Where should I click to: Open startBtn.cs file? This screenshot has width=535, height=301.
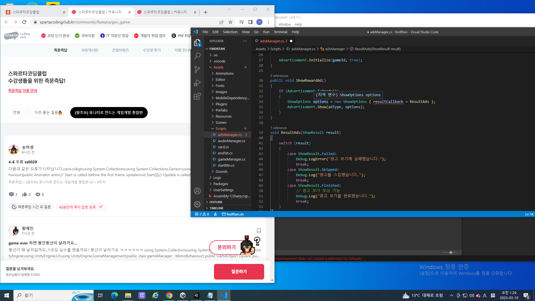pyautogui.click(x=226, y=165)
